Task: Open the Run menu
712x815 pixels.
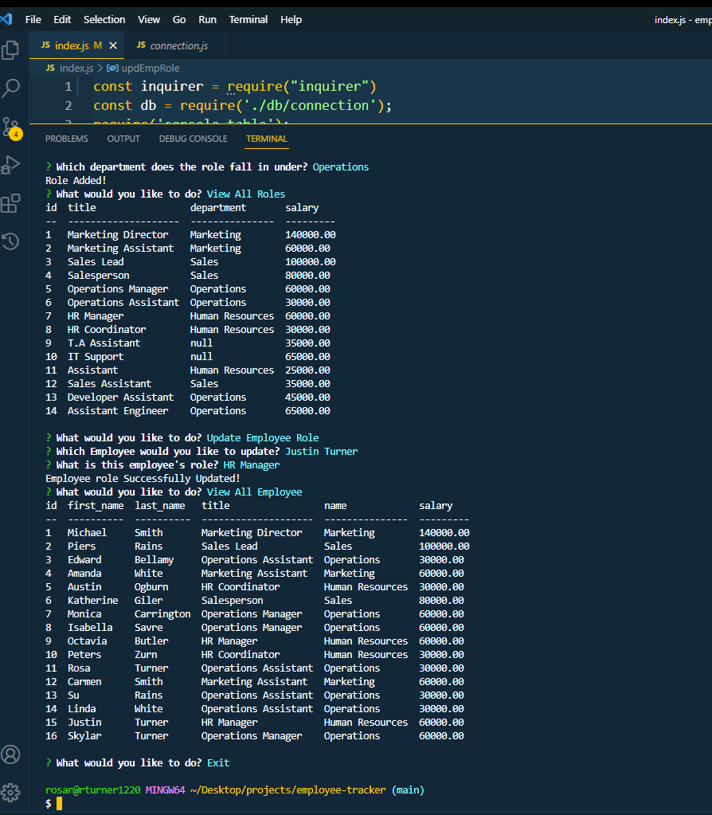Action: click(207, 20)
